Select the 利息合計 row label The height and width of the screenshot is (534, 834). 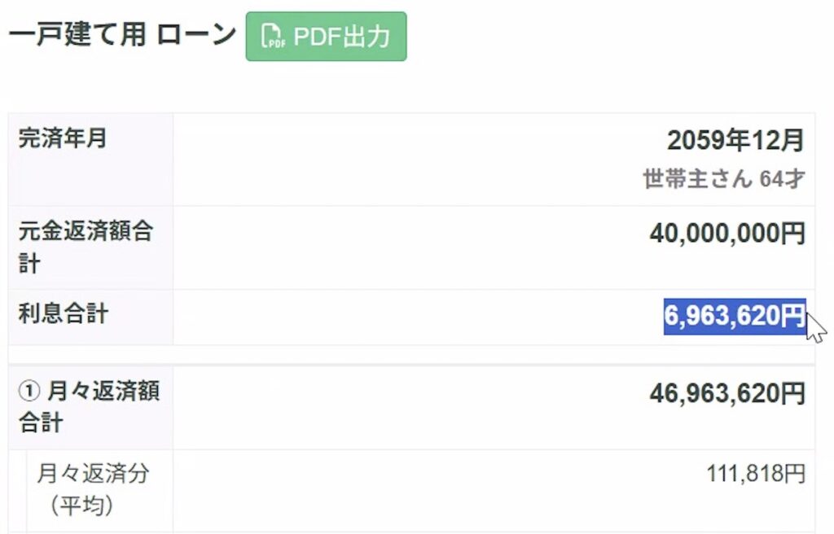[63, 314]
